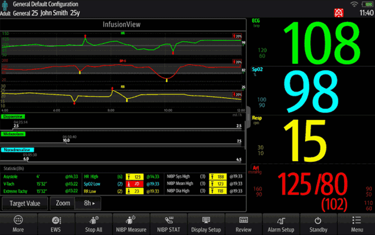
Task: Expand the side handle on the trend panel
Action: pyautogui.click(x=248, y=116)
